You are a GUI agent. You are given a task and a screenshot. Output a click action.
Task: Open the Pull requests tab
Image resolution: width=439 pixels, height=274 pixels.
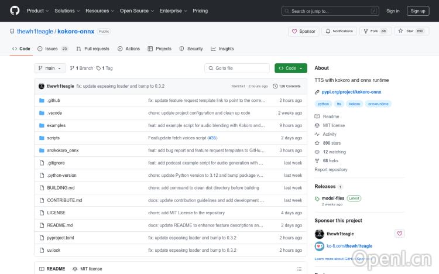(x=92, y=49)
